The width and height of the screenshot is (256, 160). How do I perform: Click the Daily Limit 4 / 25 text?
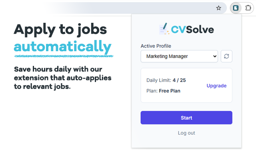tap(179, 80)
